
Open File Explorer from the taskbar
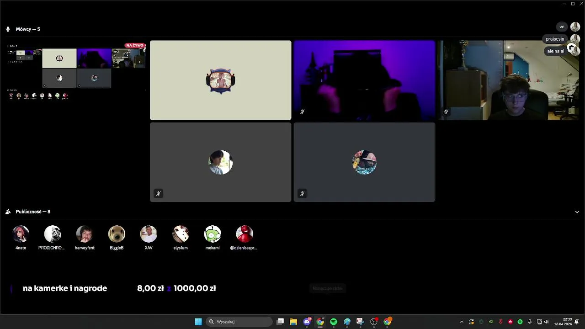293,322
